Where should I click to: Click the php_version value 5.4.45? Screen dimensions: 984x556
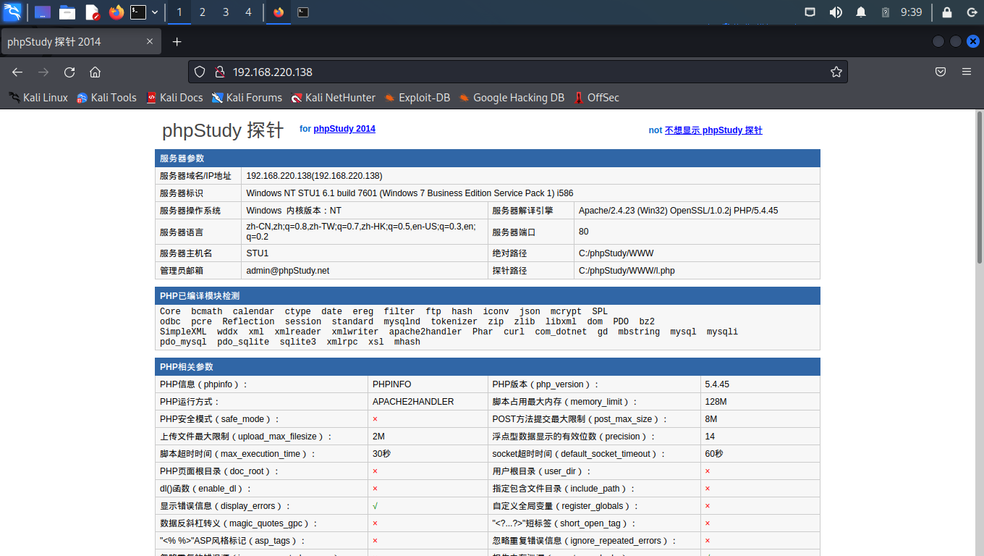(717, 384)
